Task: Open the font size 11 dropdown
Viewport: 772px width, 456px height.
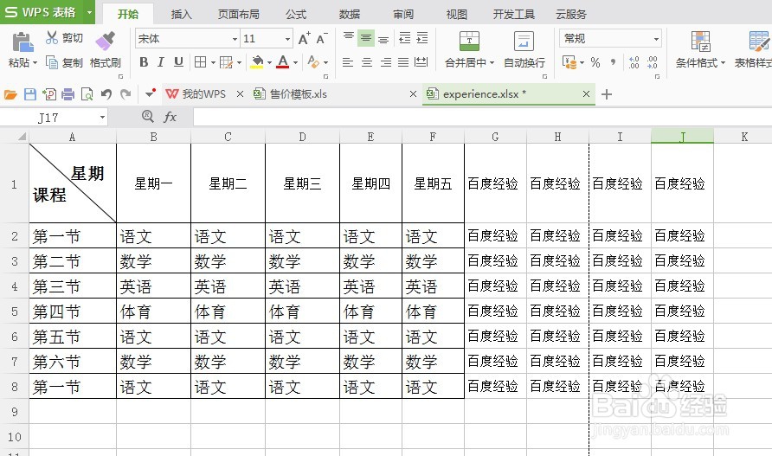Action: pos(287,39)
